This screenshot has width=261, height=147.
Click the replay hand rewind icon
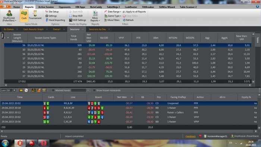click(x=21, y=91)
